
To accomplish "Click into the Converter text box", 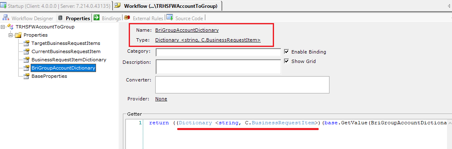I will 243,84.
